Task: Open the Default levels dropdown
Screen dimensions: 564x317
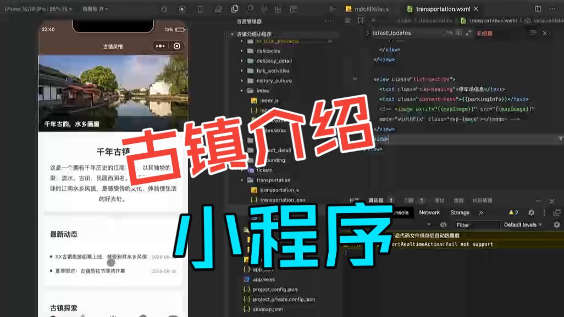Action: tap(523, 225)
